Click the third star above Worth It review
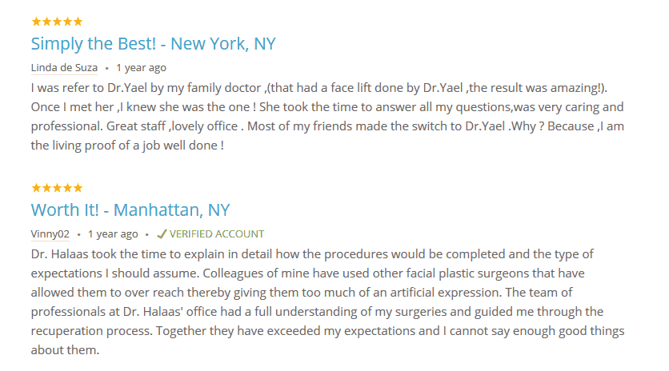Image resolution: width=669 pixels, height=371 pixels. point(57,188)
